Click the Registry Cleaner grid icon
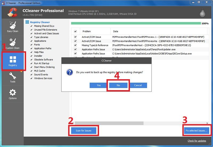 (27, 22)
